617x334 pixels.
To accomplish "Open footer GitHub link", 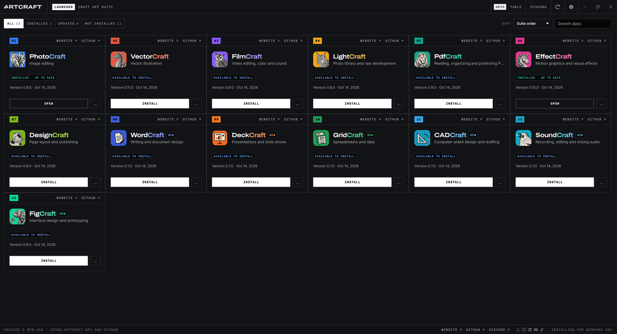I will coord(476,330).
